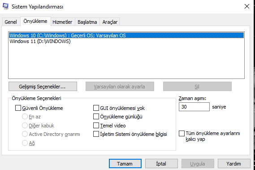
Task: Open the Araçlar tab
Action: [x=110, y=22]
